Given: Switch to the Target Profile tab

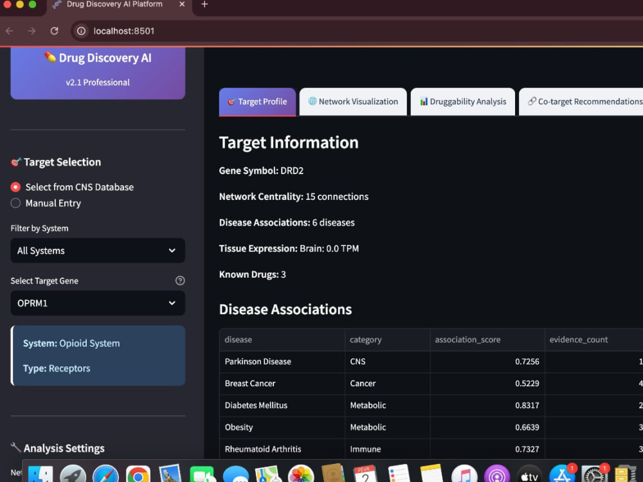Looking at the screenshot, I should (257, 102).
